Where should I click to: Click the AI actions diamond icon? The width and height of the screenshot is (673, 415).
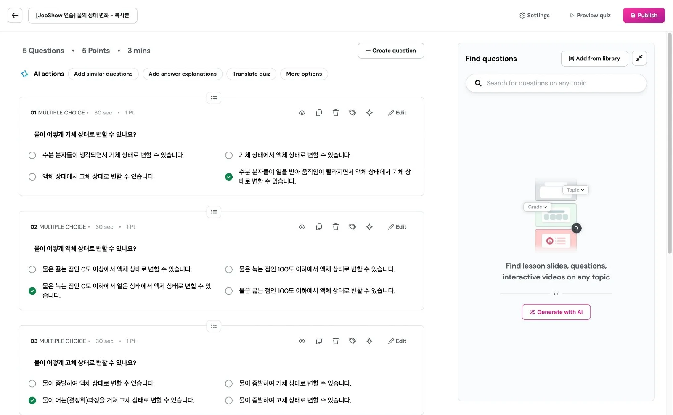(x=25, y=74)
